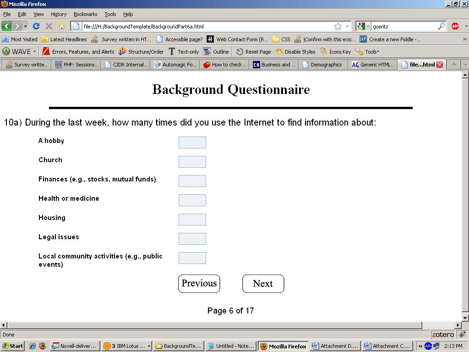Open the Edit menu

pyautogui.click(x=22, y=14)
